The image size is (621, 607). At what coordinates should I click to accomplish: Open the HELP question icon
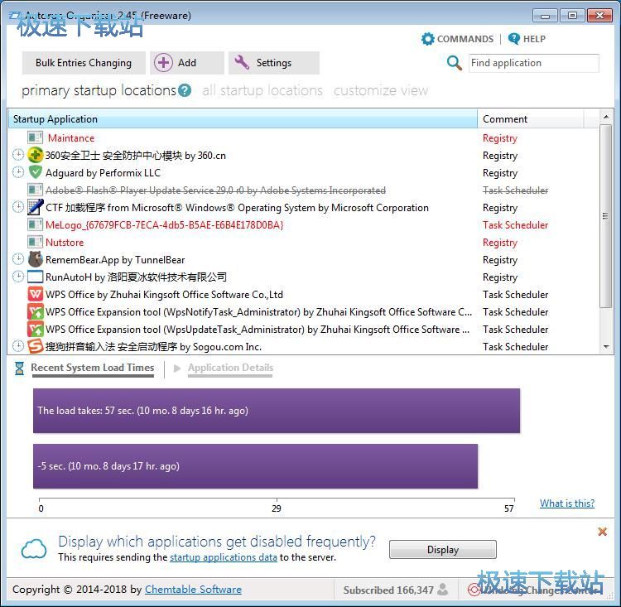click(513, 38)
